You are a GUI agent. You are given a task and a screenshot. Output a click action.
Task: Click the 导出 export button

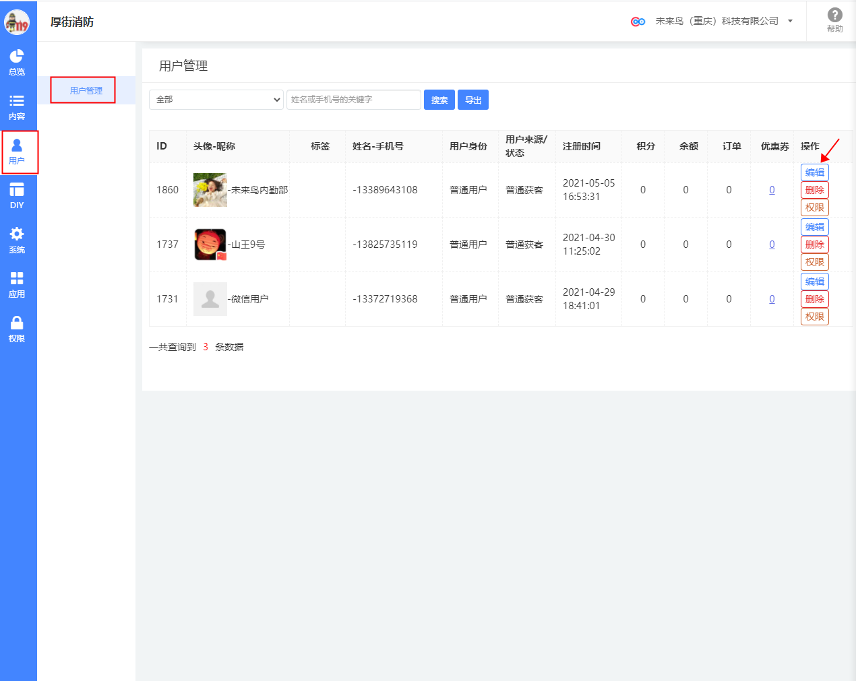pyautogui.click(x=473, y=100)
